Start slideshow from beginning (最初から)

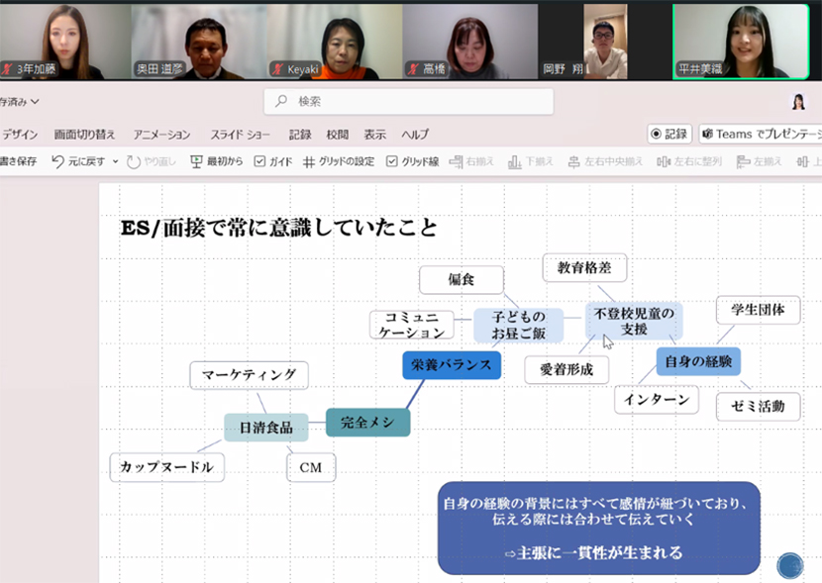(196, 161)
